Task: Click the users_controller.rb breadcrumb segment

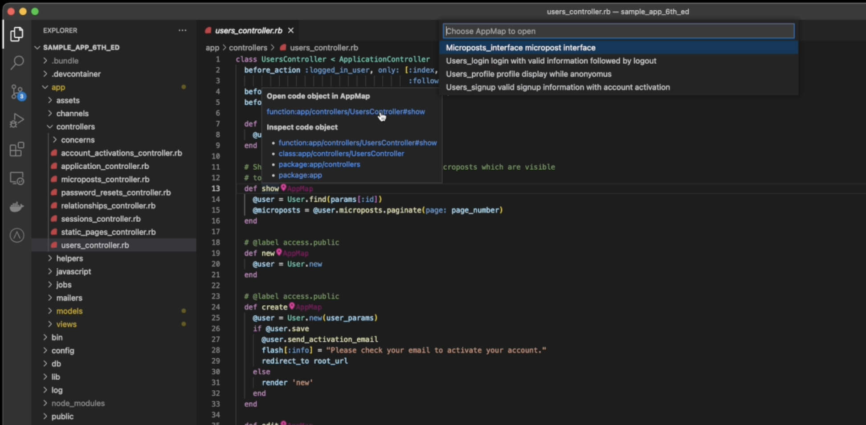Action: [319, 48]
